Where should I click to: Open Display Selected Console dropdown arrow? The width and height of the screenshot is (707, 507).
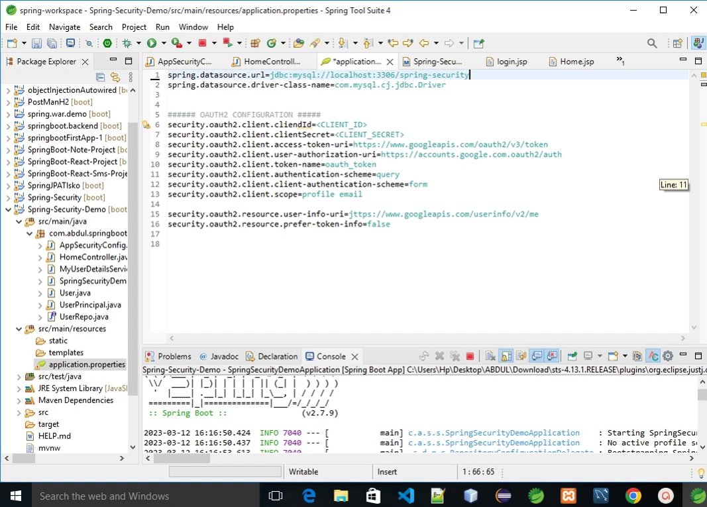tap(600, 357)
